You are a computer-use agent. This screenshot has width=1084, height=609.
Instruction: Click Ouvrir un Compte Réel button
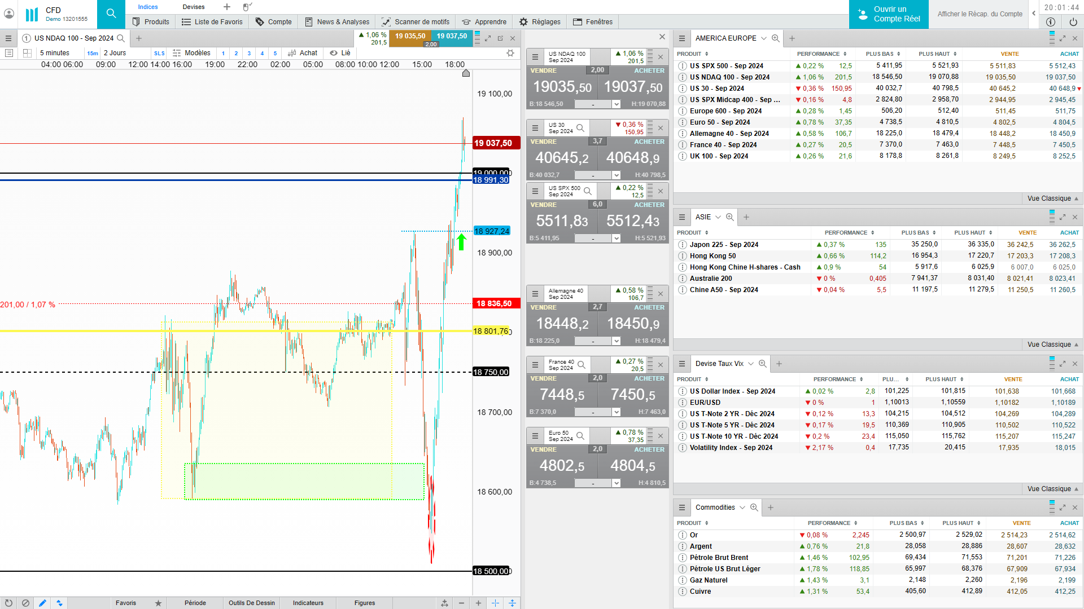(x=889, y=14)
